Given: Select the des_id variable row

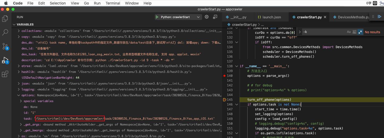Looking at the screenshot, I should coord(116,48).
